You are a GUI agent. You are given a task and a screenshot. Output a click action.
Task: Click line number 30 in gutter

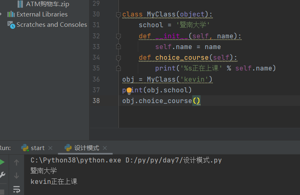coord(96,14)
